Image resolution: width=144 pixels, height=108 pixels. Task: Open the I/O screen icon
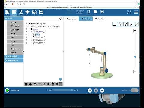tap(34, 12)
